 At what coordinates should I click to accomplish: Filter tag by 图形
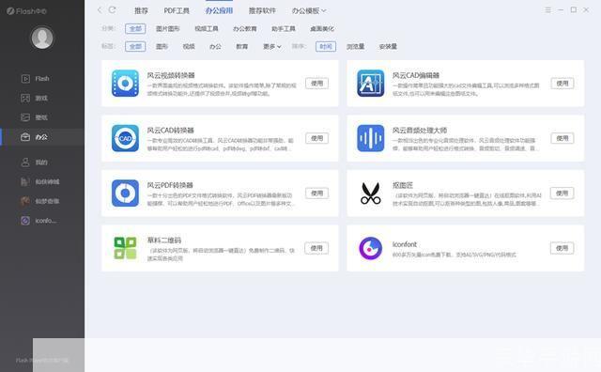[x=162, y=46]
